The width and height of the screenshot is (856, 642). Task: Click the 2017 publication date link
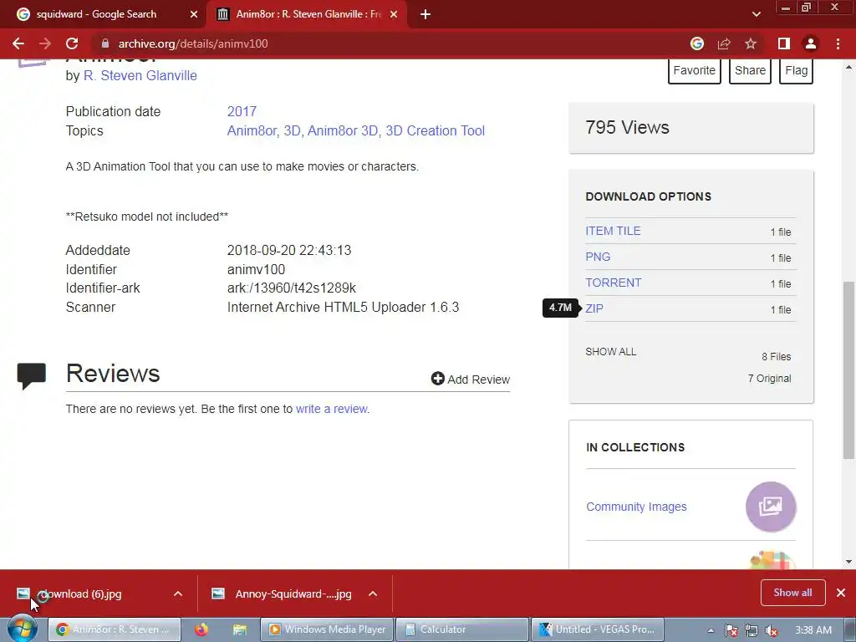[242, 111]
